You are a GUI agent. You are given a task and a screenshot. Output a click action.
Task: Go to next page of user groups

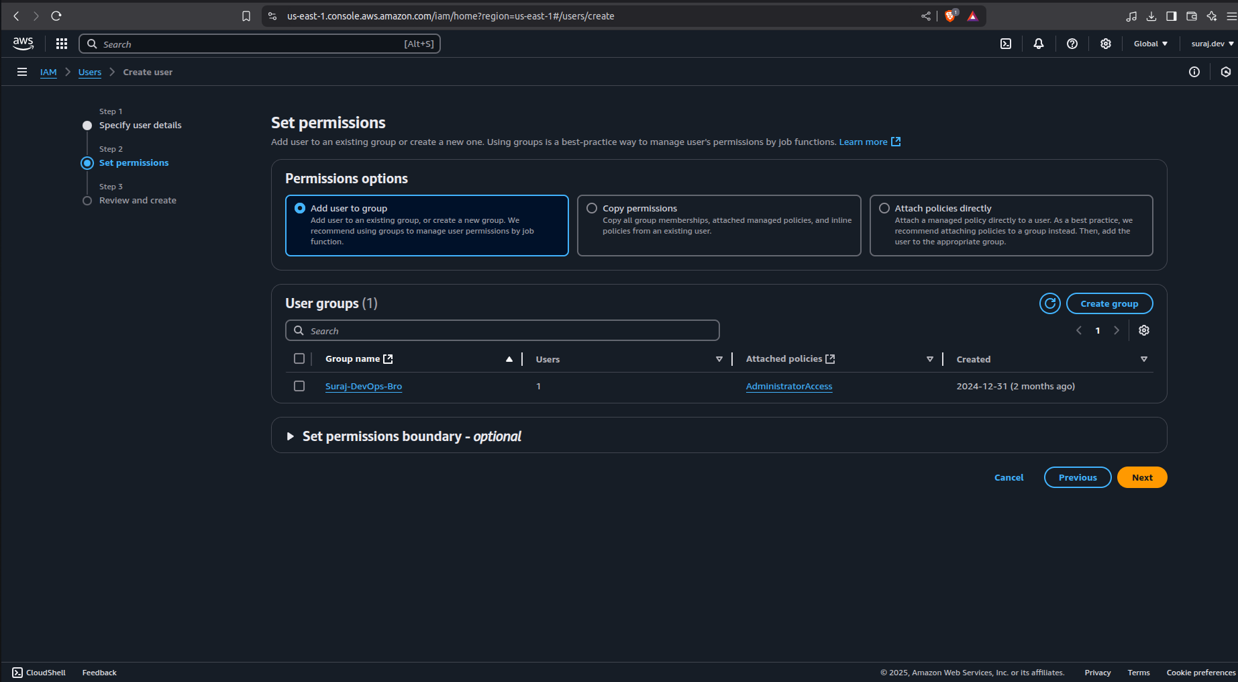tap(1117, 330)
